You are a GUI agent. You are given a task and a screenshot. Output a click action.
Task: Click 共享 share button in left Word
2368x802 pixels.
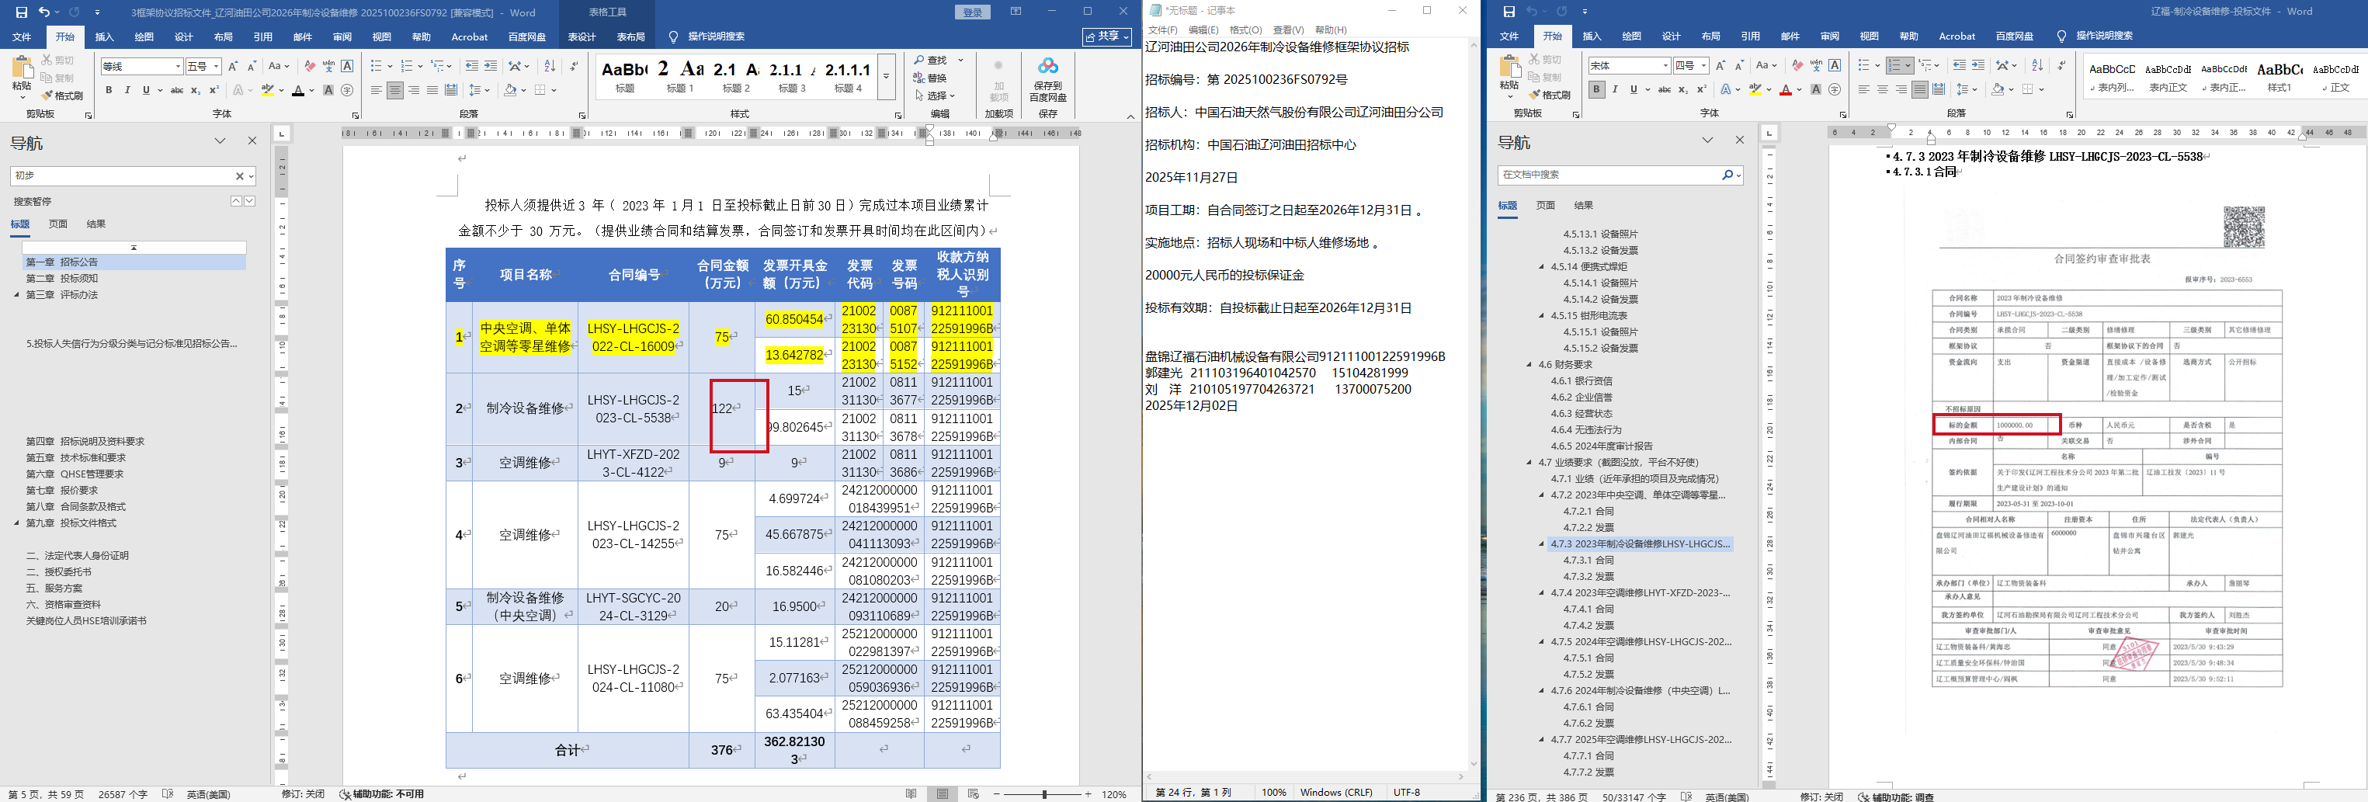(x=1107, y=36)
